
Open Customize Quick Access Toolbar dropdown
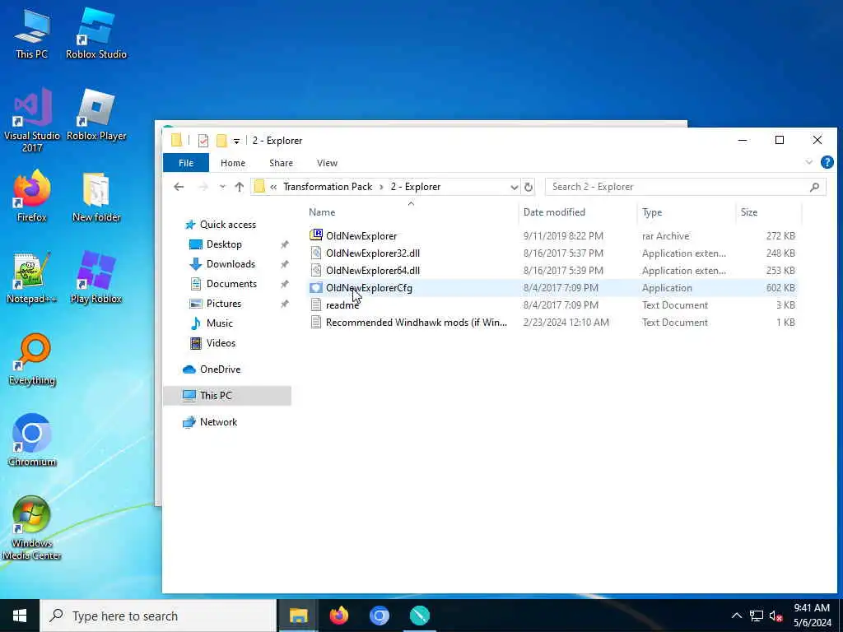click(x=236, y=141)
